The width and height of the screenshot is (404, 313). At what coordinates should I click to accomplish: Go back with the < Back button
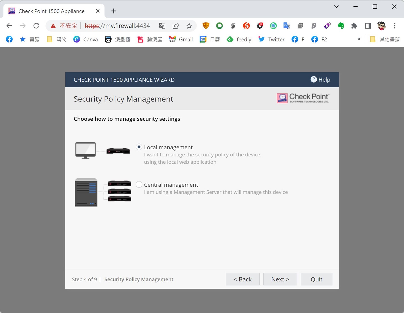[242, 279]
